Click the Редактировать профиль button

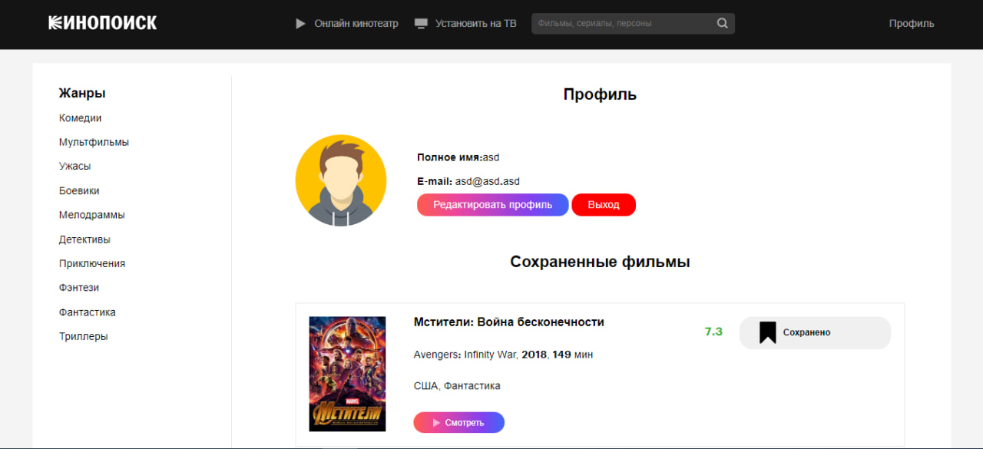[493, 205]
